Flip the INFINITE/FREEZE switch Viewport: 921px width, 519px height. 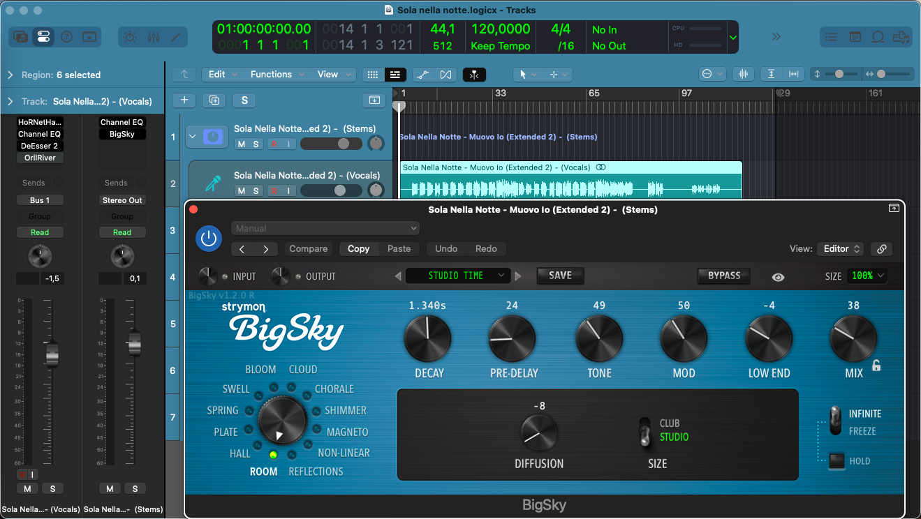835,421
